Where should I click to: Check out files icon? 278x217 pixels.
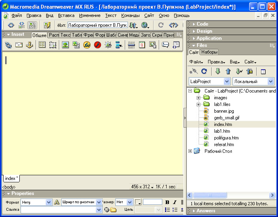[239, 71]
